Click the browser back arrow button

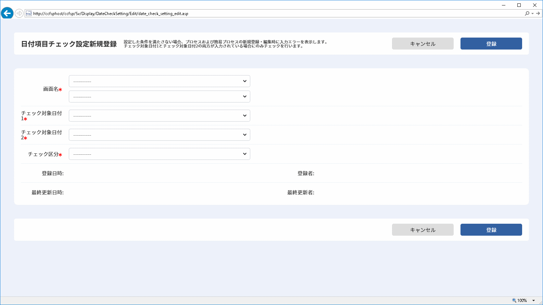click(x=7, y=13)
